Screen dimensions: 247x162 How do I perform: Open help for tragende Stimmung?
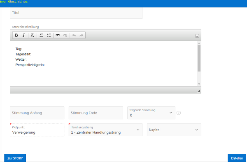[179, 113]
